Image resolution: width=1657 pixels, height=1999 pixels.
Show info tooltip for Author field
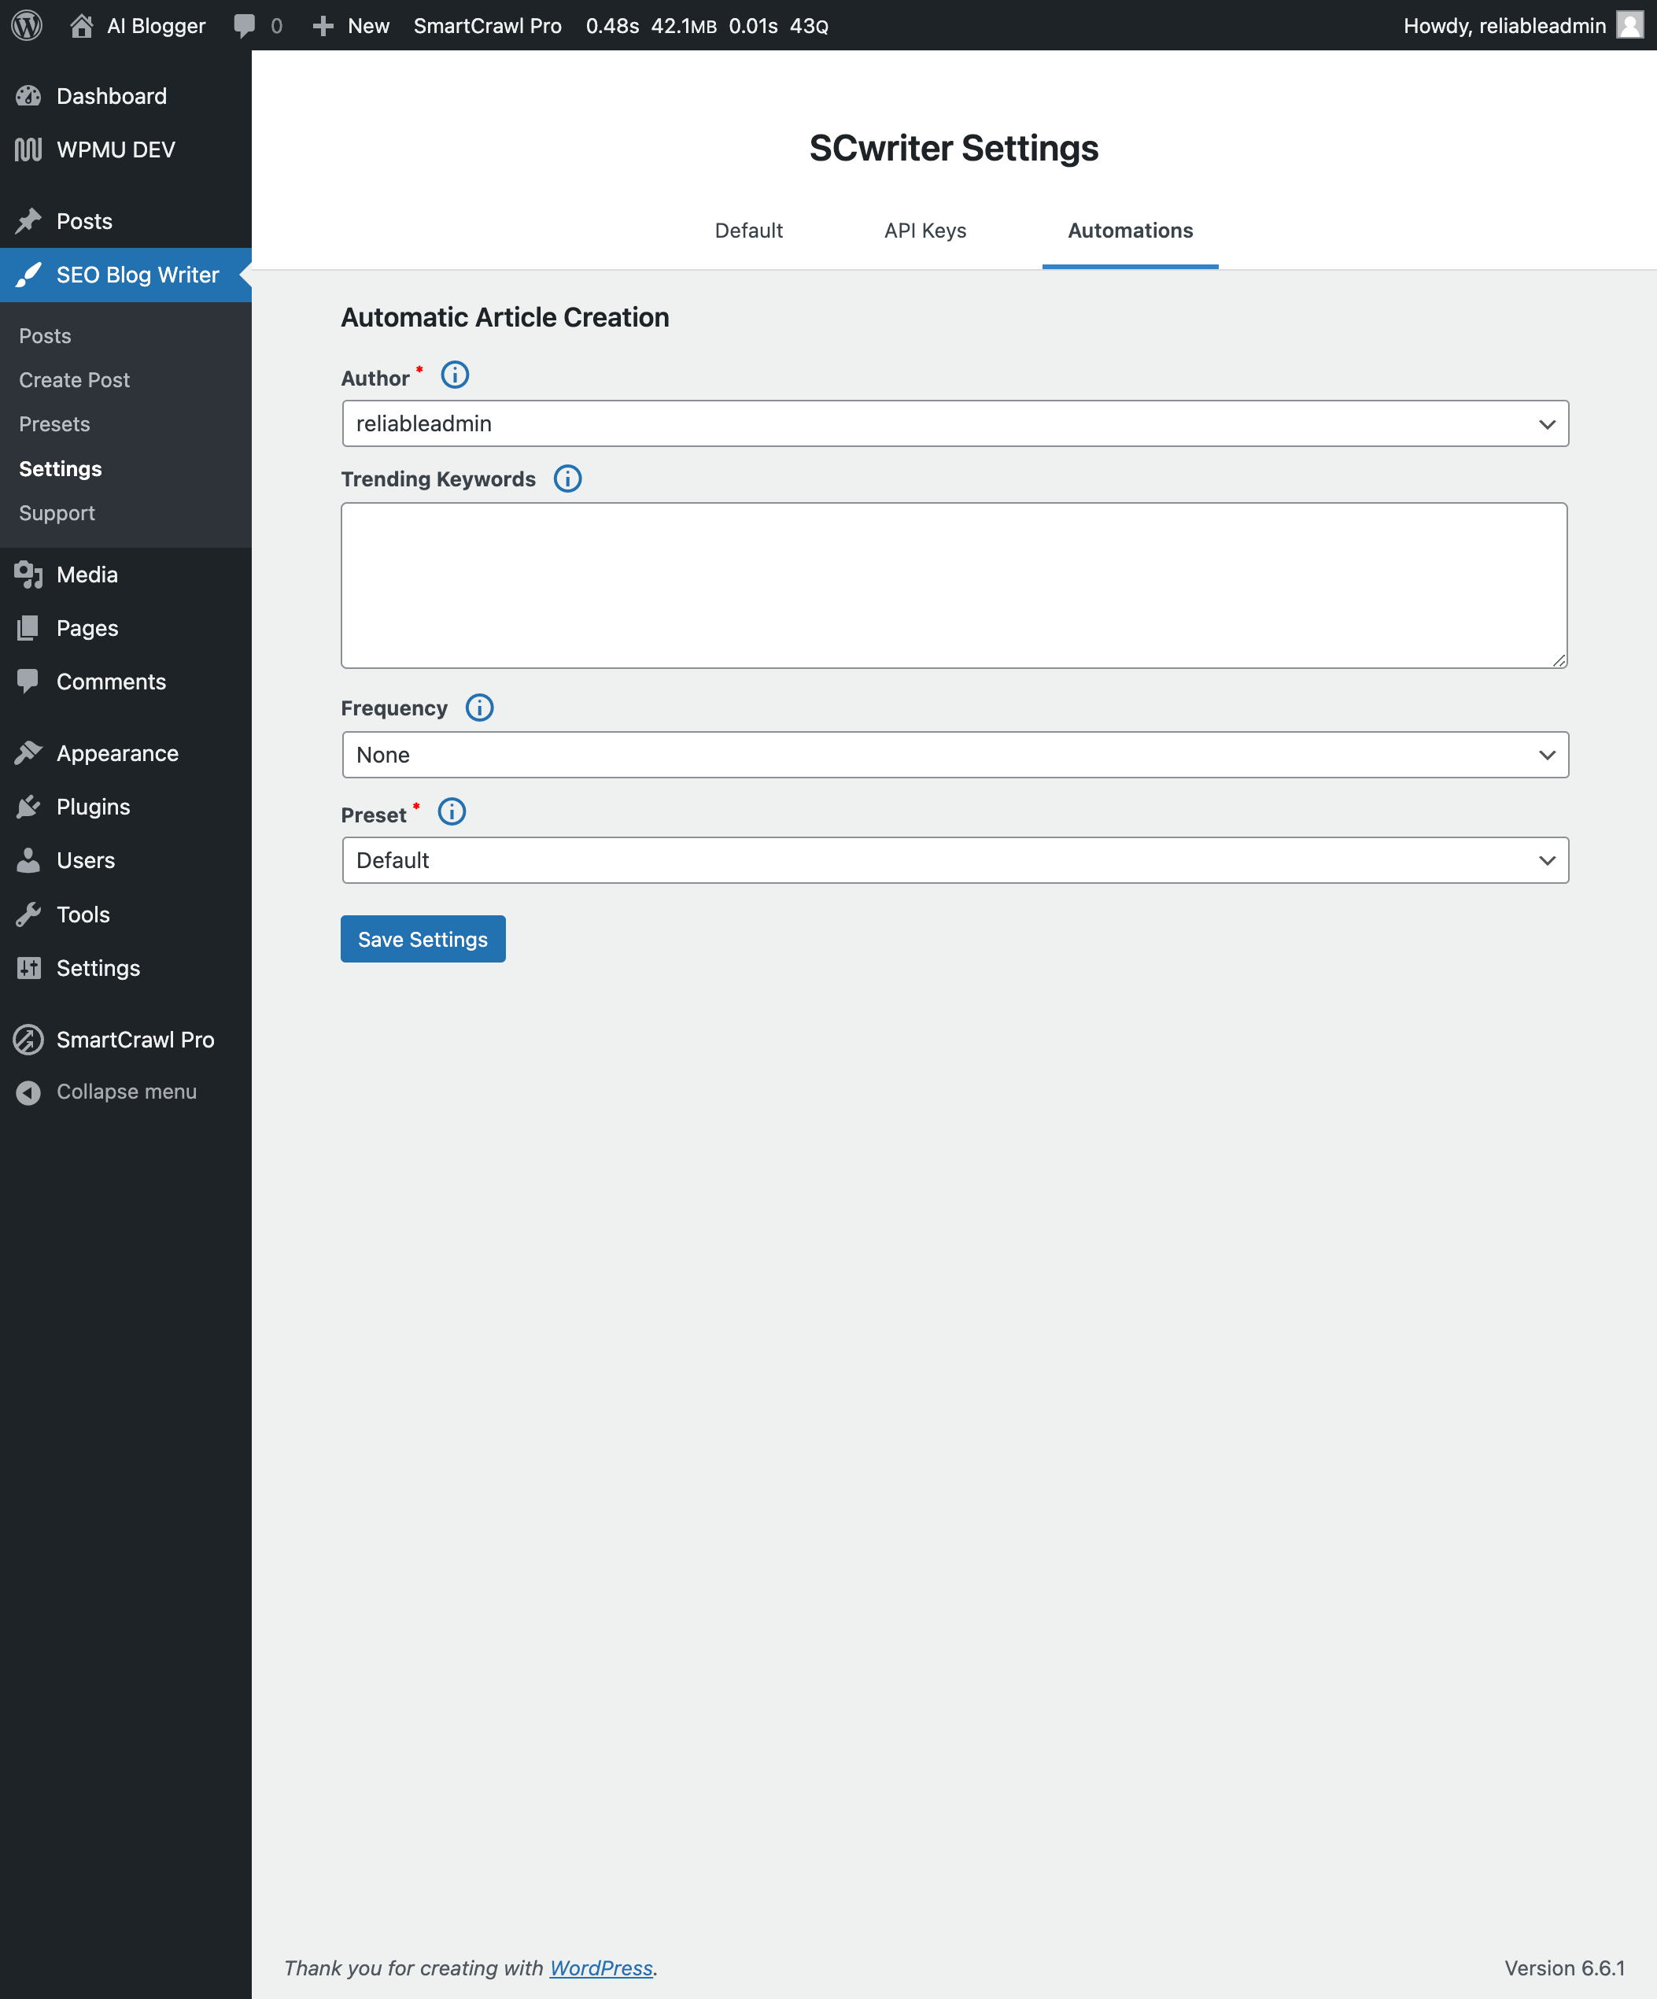coord(455,375)
